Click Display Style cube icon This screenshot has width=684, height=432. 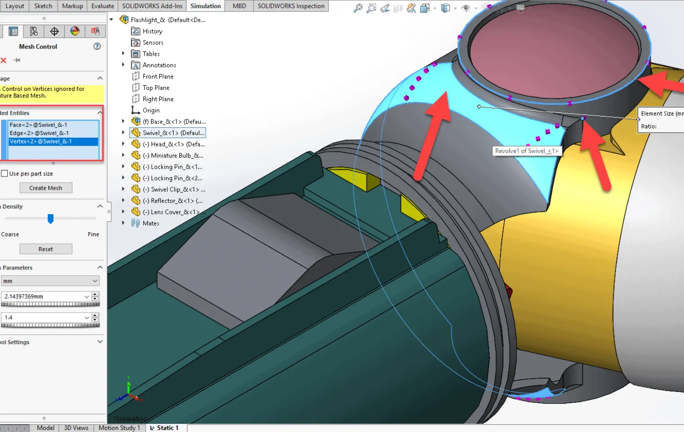click(x=445, y=8)
